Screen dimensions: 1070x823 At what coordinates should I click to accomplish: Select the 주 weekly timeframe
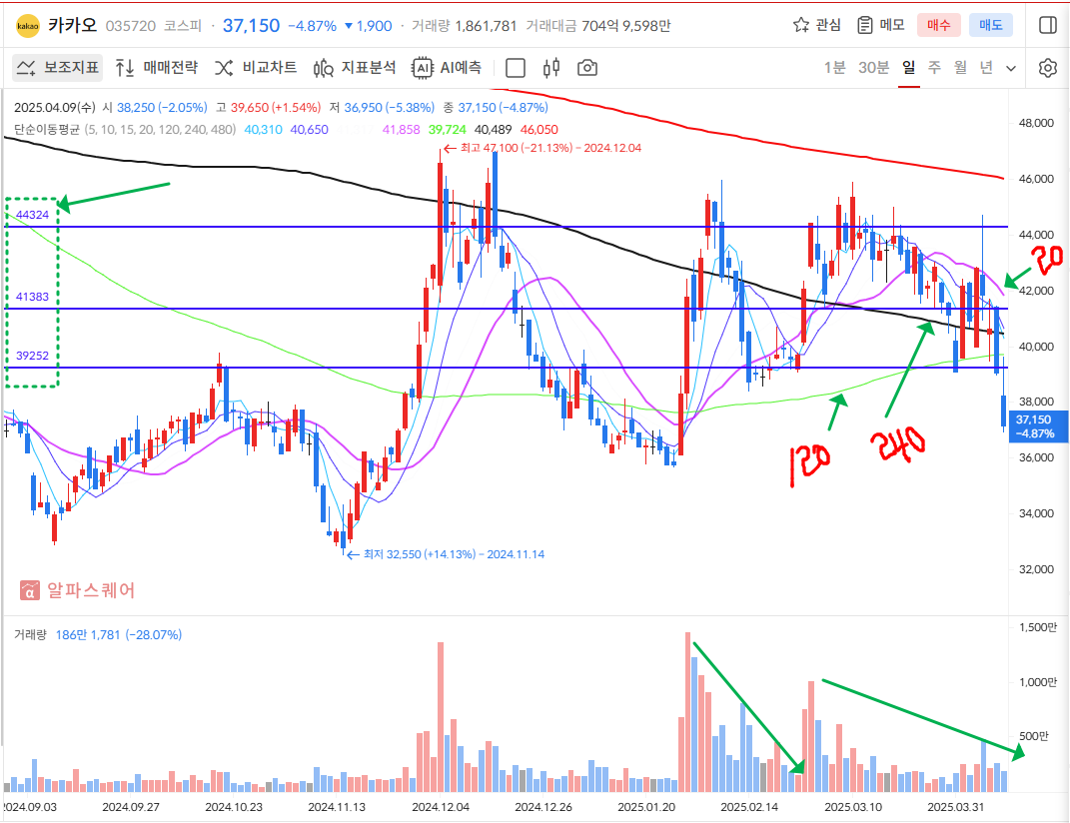click(x=934, y=68)
